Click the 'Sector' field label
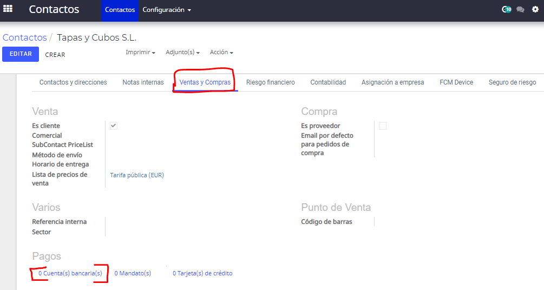544x290 pixels. tap(41, 232)
